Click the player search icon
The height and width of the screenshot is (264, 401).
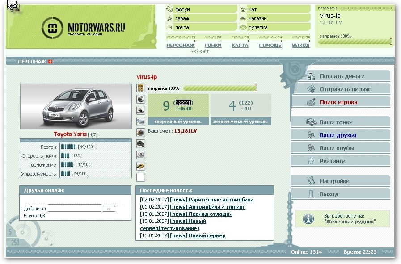[311, 102]
